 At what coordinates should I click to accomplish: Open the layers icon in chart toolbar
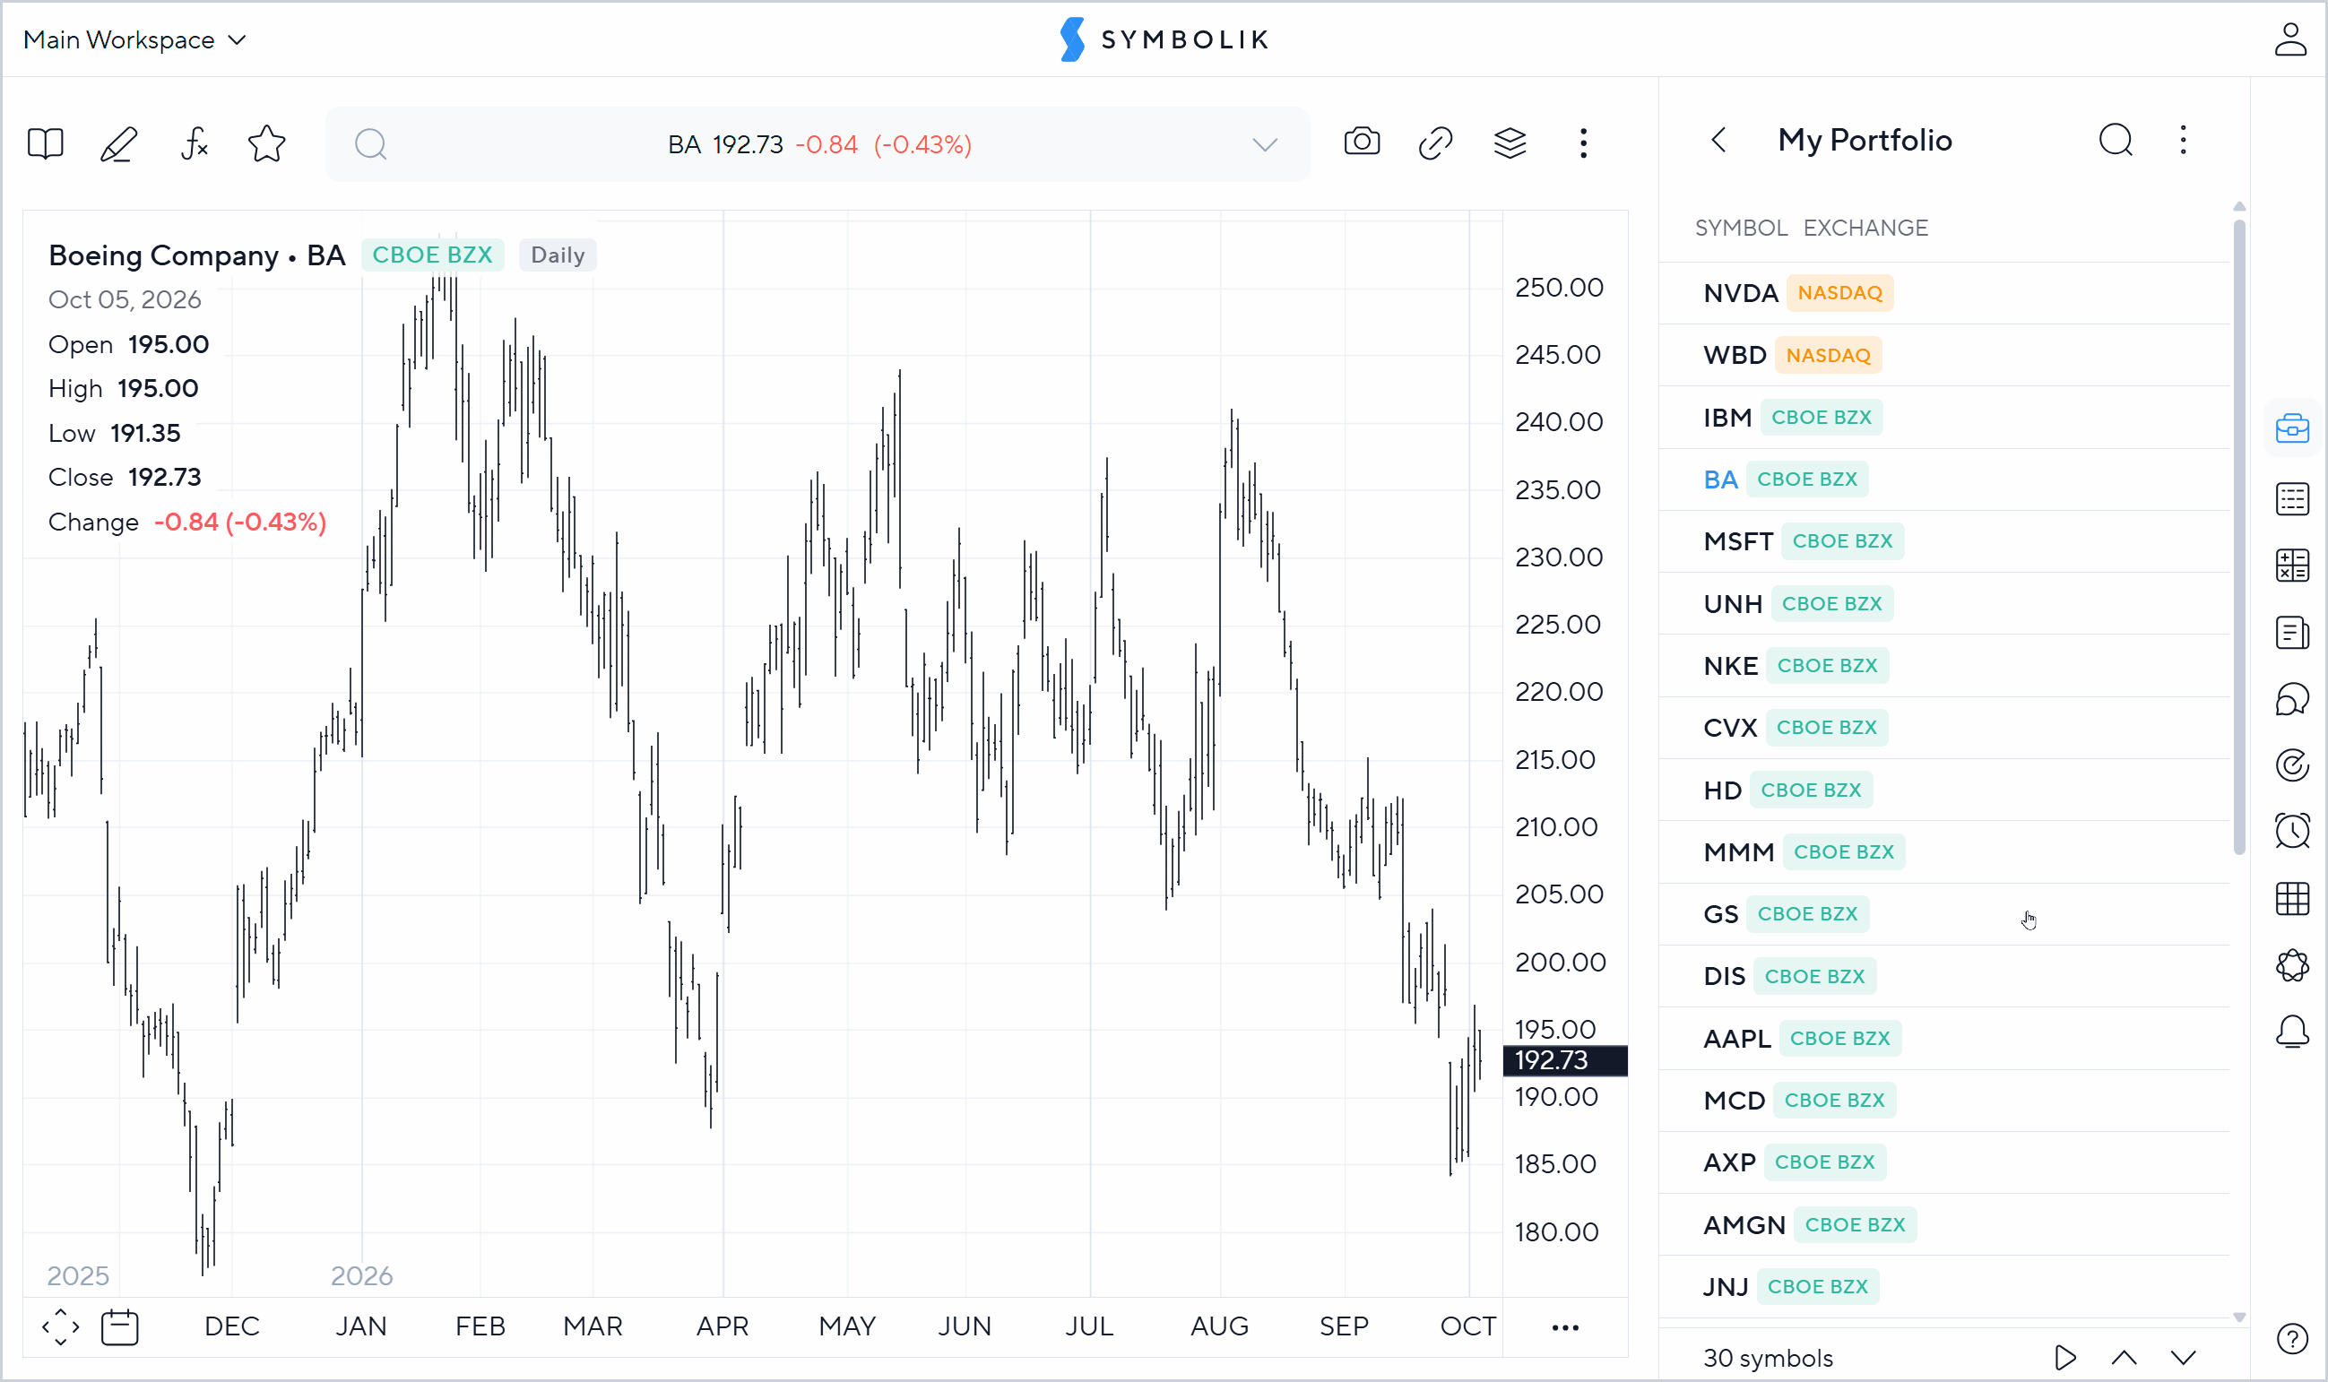click(x=1510, y=143)
